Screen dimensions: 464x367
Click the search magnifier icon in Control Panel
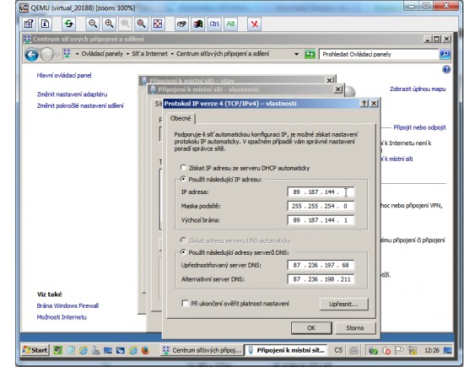pyautogui.click(x=445, y=54)
